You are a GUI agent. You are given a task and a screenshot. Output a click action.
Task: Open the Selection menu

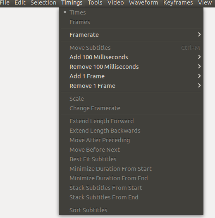click(x=43, y=2)
